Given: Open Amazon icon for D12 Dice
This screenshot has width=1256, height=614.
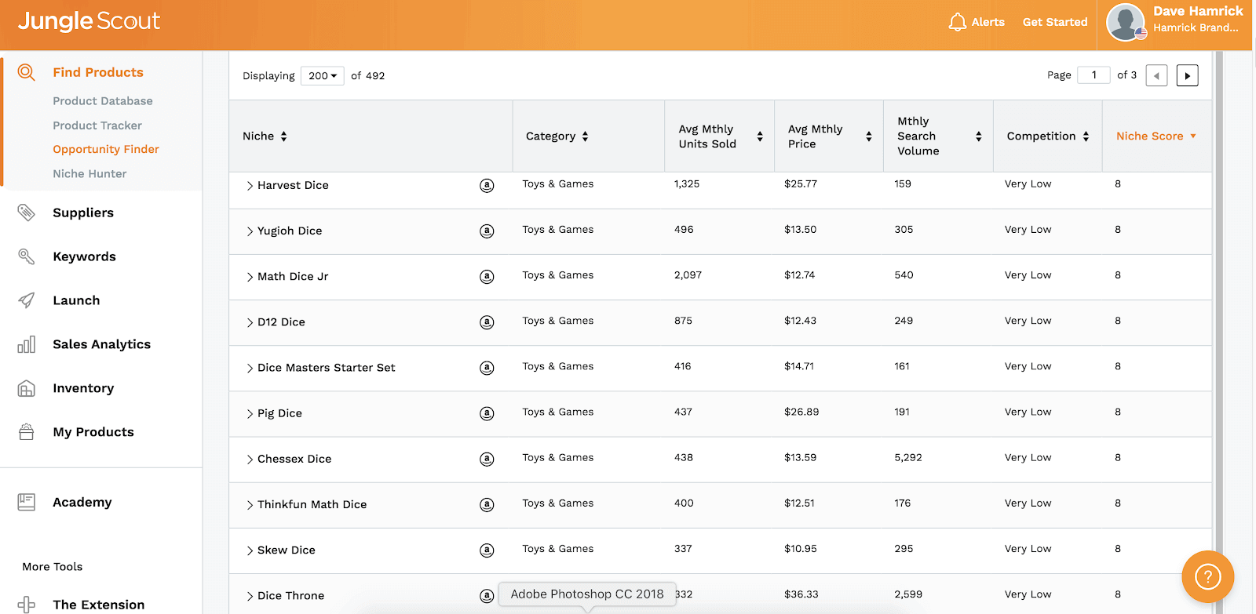Looking at the screenshot, I should tap(487, 322).
